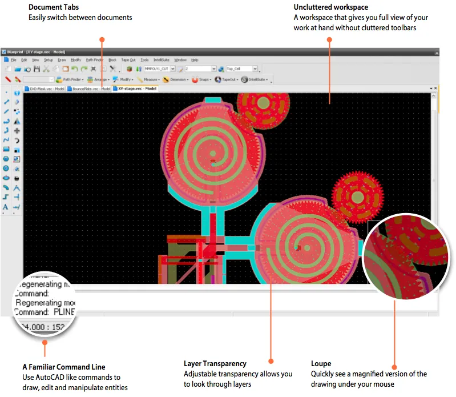
Task: Click the New document icon
Action: (9, 69)
